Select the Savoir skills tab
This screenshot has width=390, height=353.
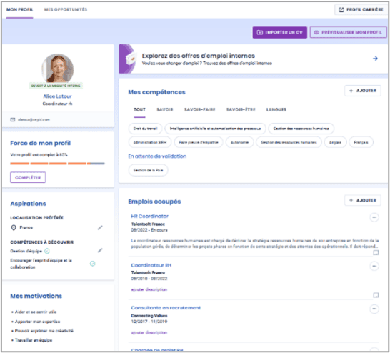(x=165, y=110)
